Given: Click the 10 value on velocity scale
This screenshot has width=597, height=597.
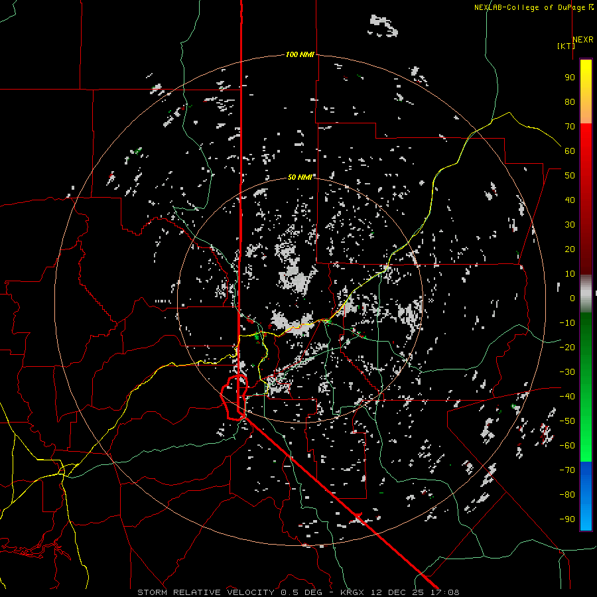Looking at the screenshot, I should [570, 274].
